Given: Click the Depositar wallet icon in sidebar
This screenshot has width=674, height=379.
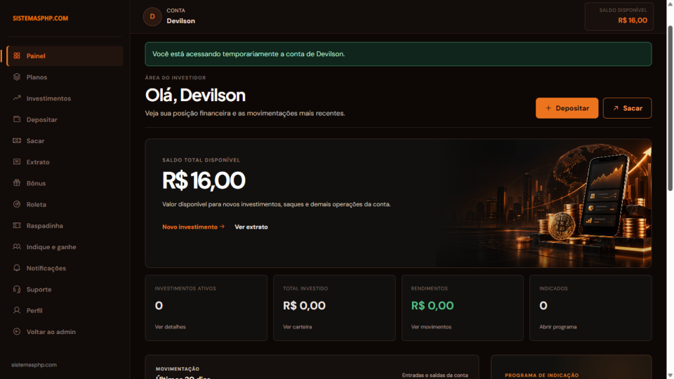Looking at the screenshot, I should point(17,119).
